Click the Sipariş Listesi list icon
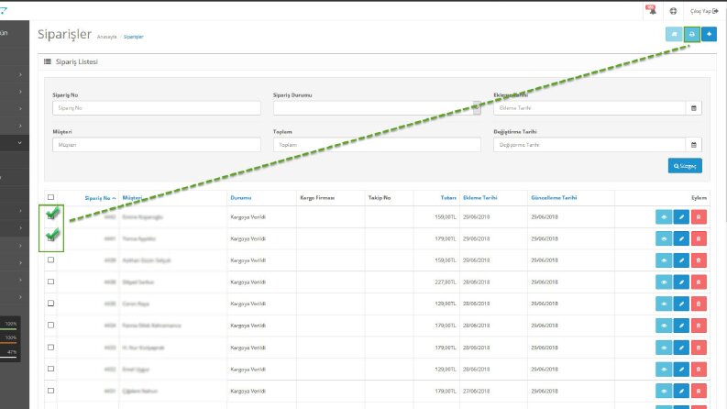 click(48, 61)
